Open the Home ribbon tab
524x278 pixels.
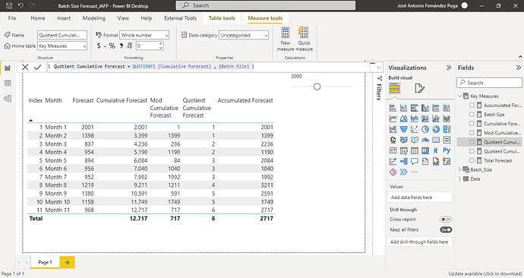[x=38, y=18]
